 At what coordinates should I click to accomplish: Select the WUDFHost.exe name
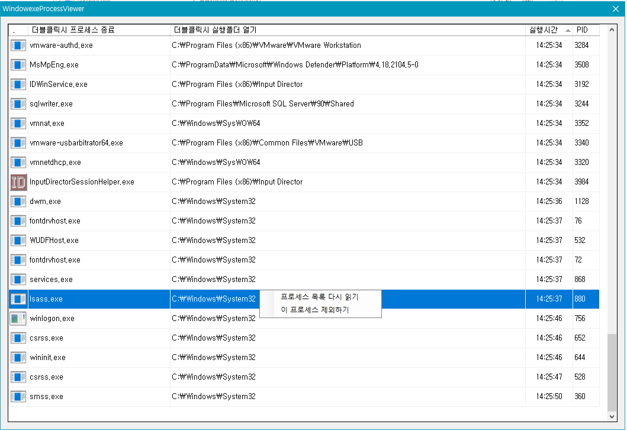pos(54,241)
